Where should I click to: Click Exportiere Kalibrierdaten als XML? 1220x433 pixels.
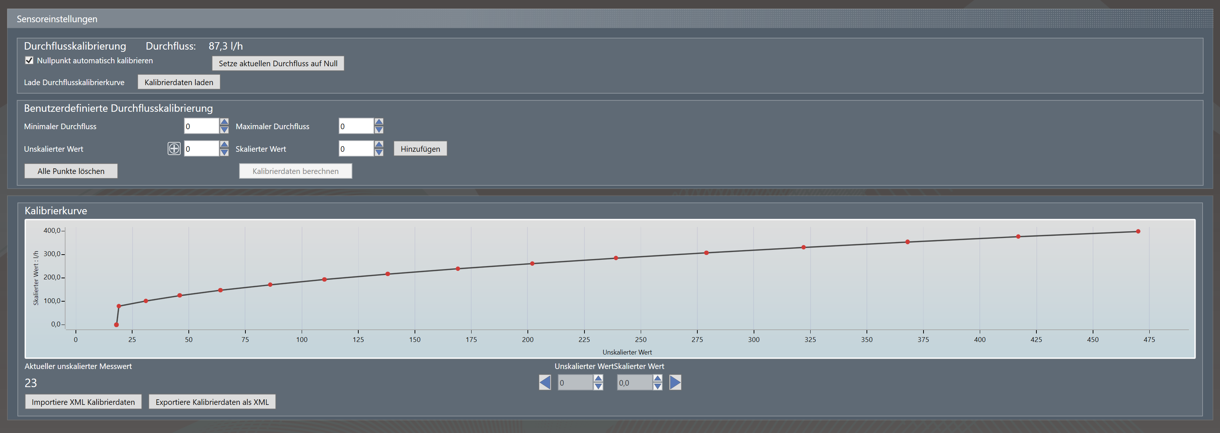coord(212,402)
